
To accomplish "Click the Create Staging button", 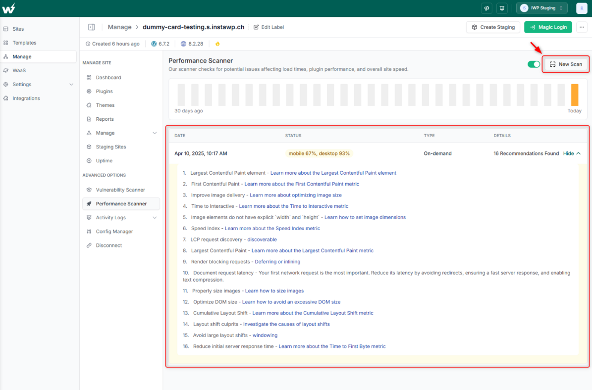I will (x=493, y=27).
